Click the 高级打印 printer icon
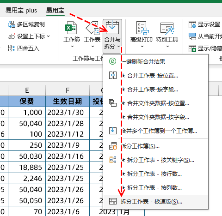222x216 pixels. click(142, 28)
